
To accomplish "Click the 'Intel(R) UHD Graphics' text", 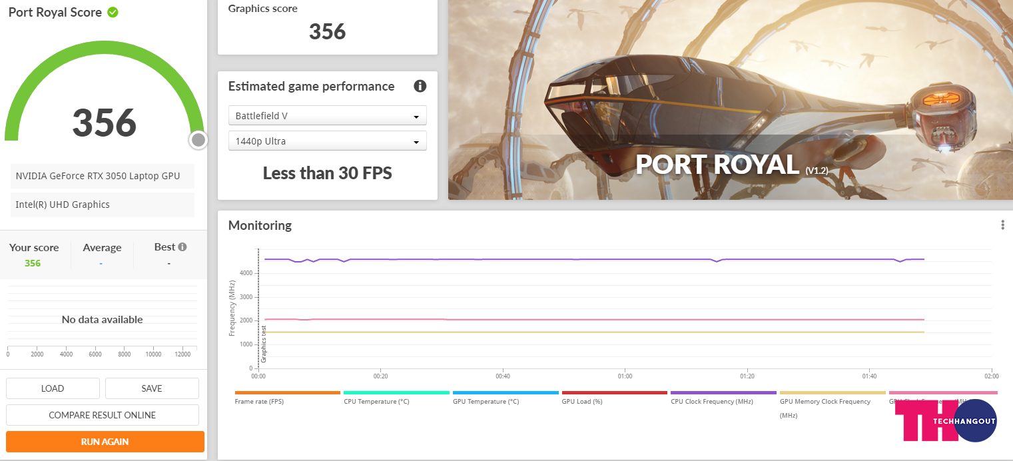I will (x=63, y=205).
